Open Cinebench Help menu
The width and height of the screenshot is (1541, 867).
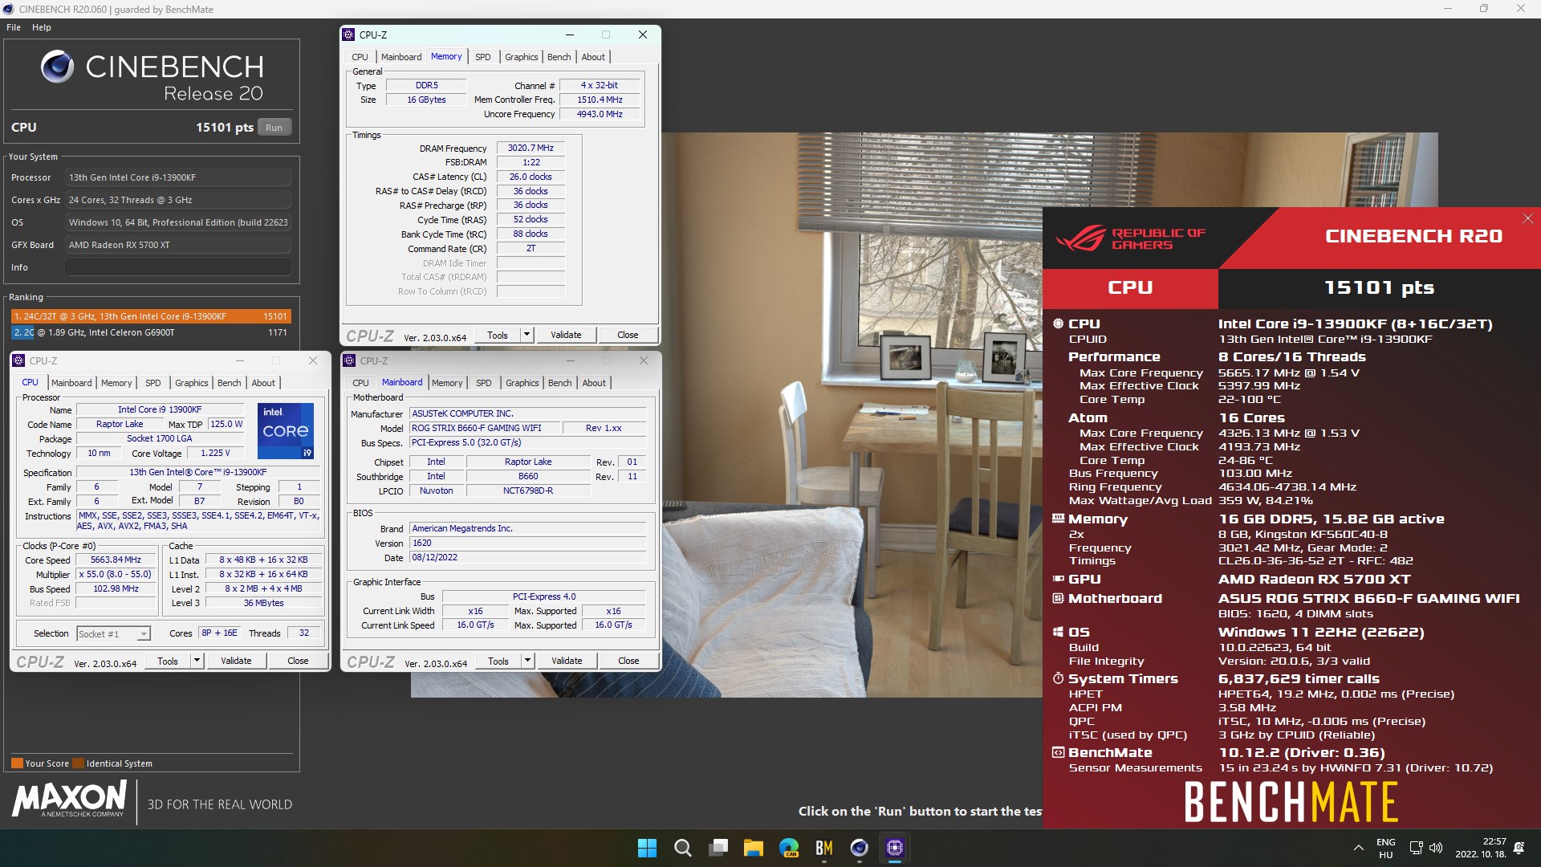pos(42,27)
